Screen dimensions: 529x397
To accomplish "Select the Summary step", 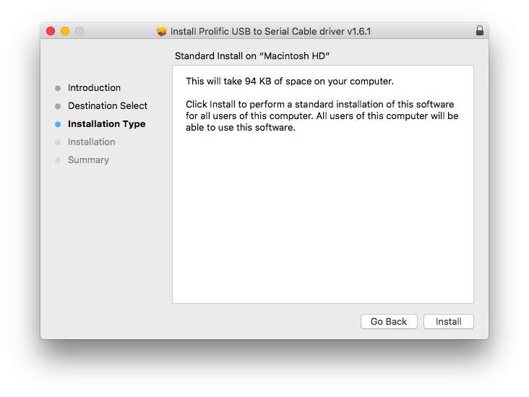I will pos(88,160).
